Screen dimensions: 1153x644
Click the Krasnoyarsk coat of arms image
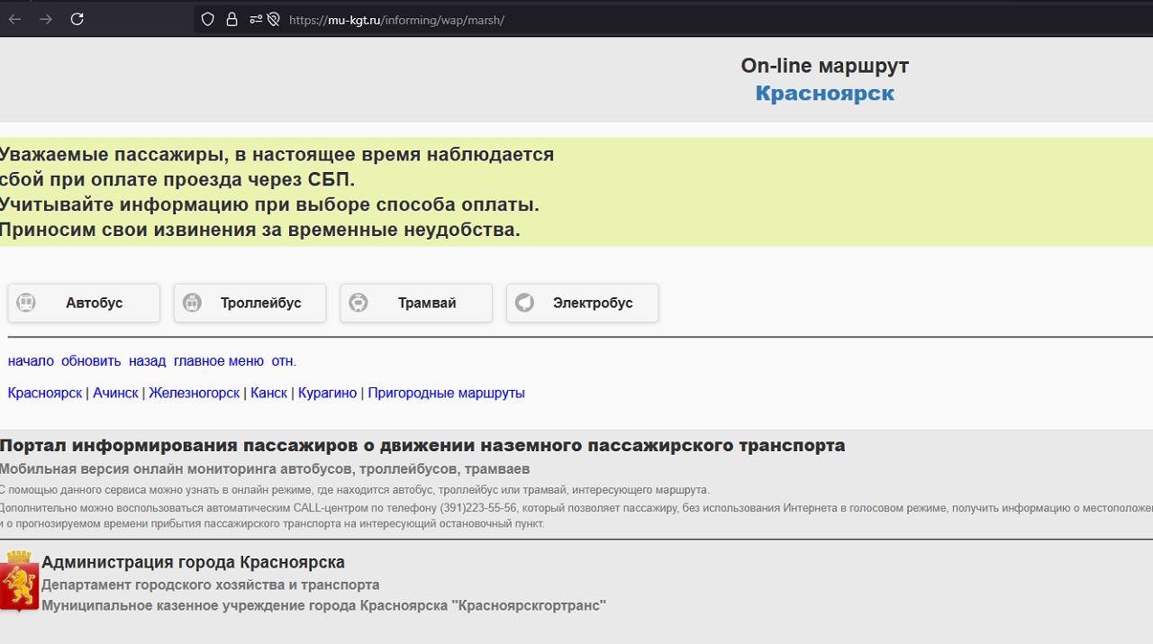point(20,582)
